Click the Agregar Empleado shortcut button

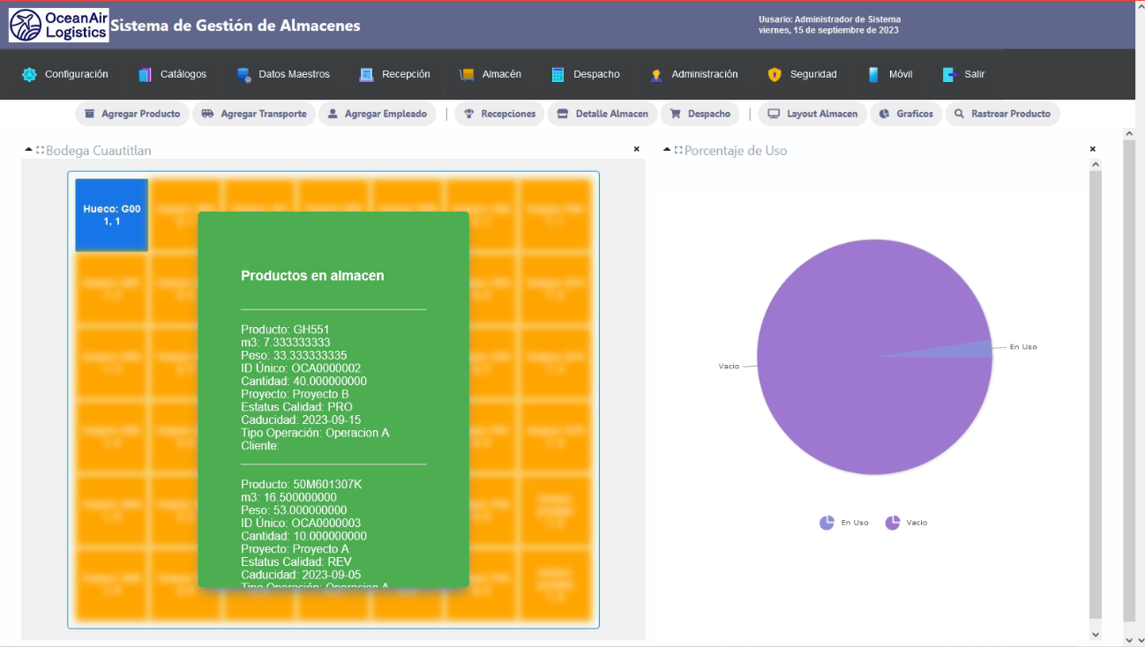[x=378, y=114]
